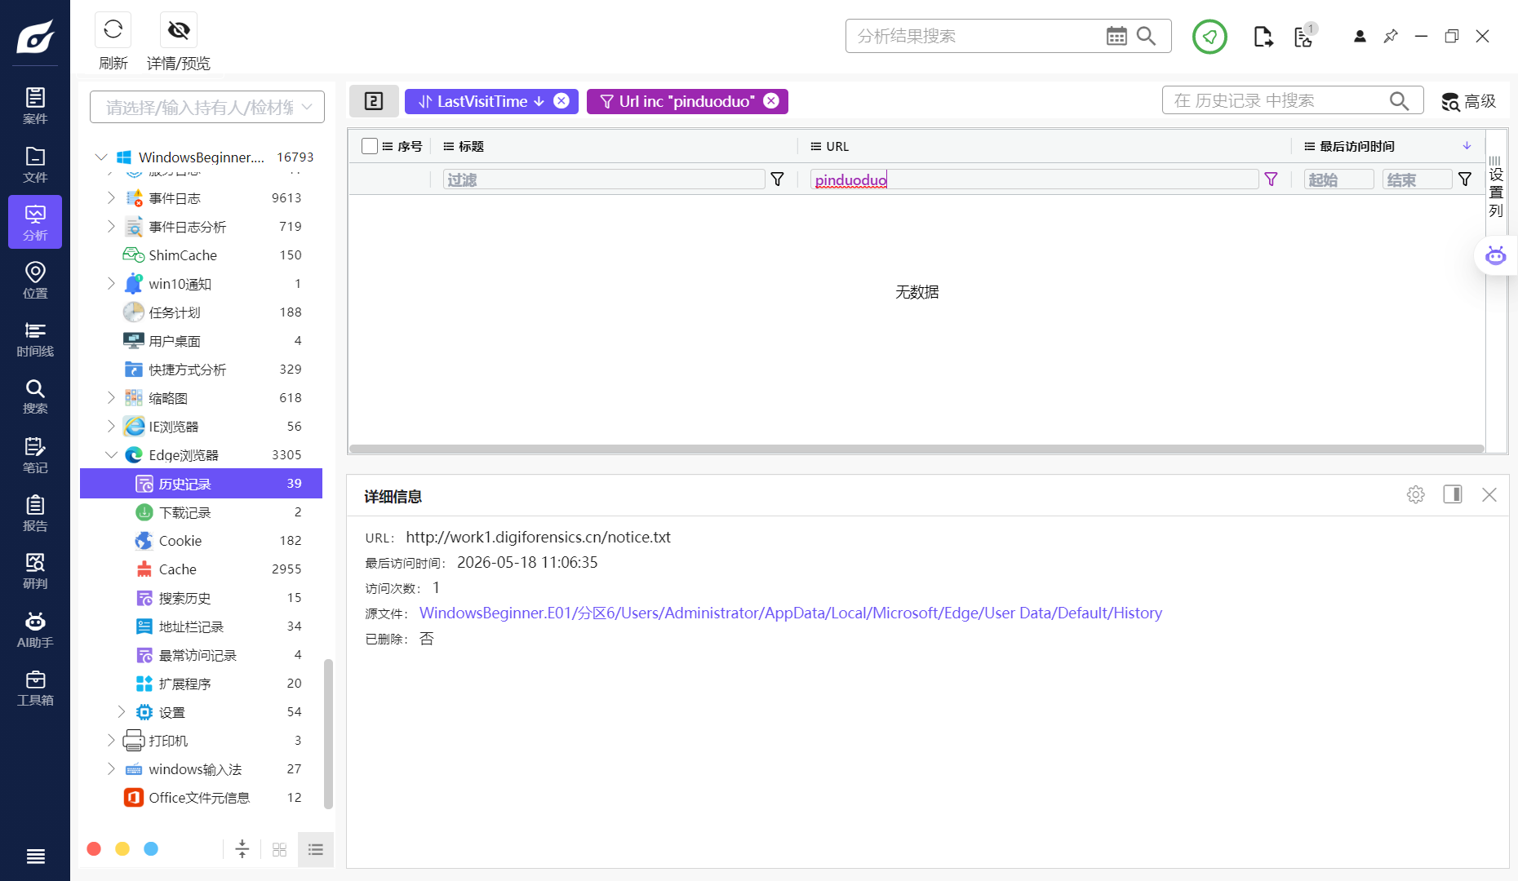The image size is (1518, 881).
Task: Open the holder/evidence selection dropdown
Action: tap(207, 107)
